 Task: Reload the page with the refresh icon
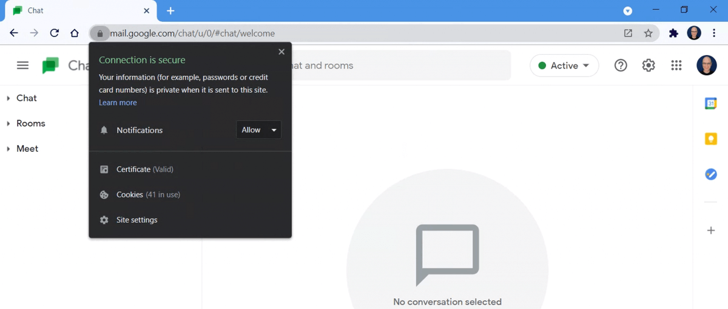54,33
